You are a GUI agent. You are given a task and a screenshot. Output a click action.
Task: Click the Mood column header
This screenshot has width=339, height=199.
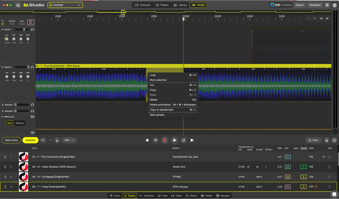(304, 148)
